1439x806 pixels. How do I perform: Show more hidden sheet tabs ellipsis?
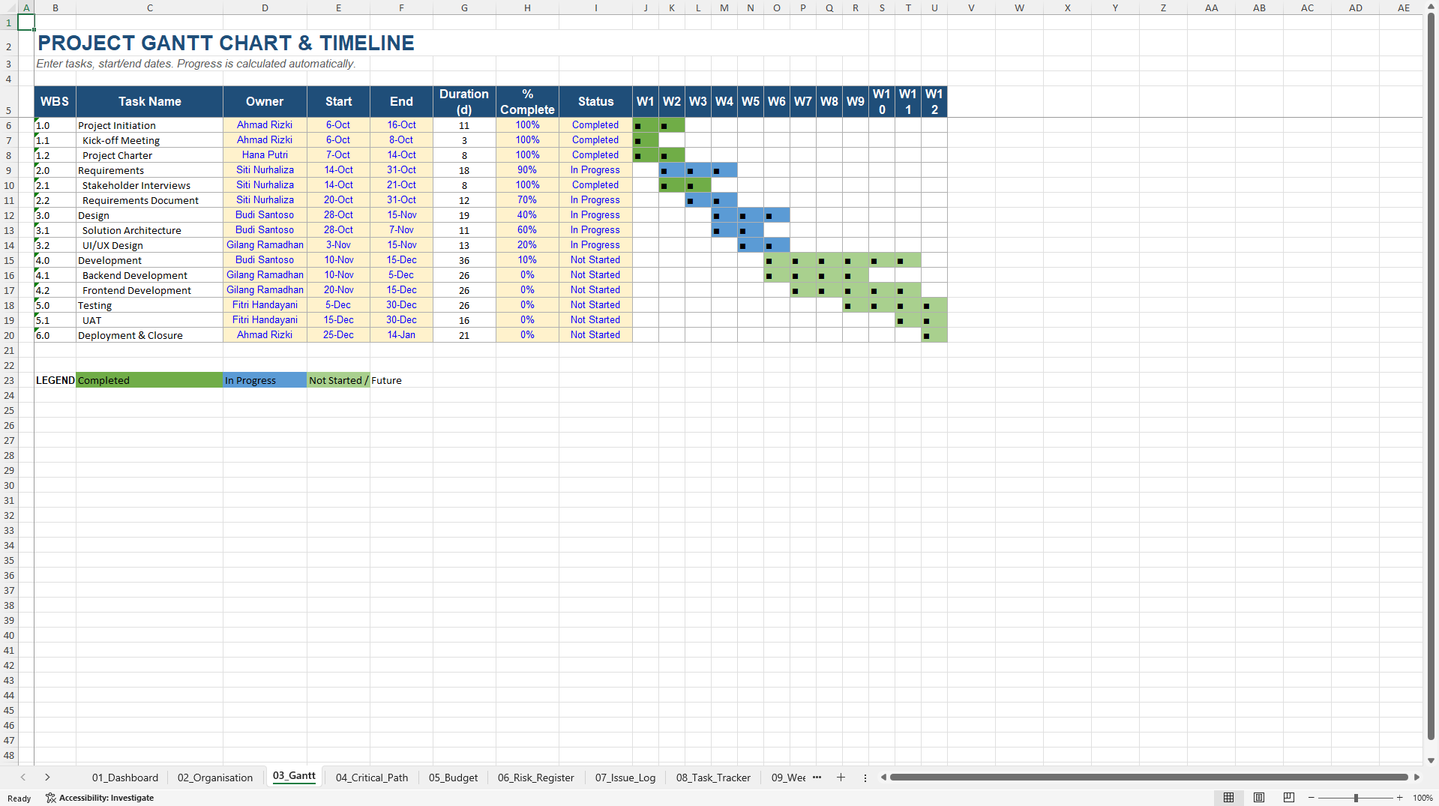point(817,778)
